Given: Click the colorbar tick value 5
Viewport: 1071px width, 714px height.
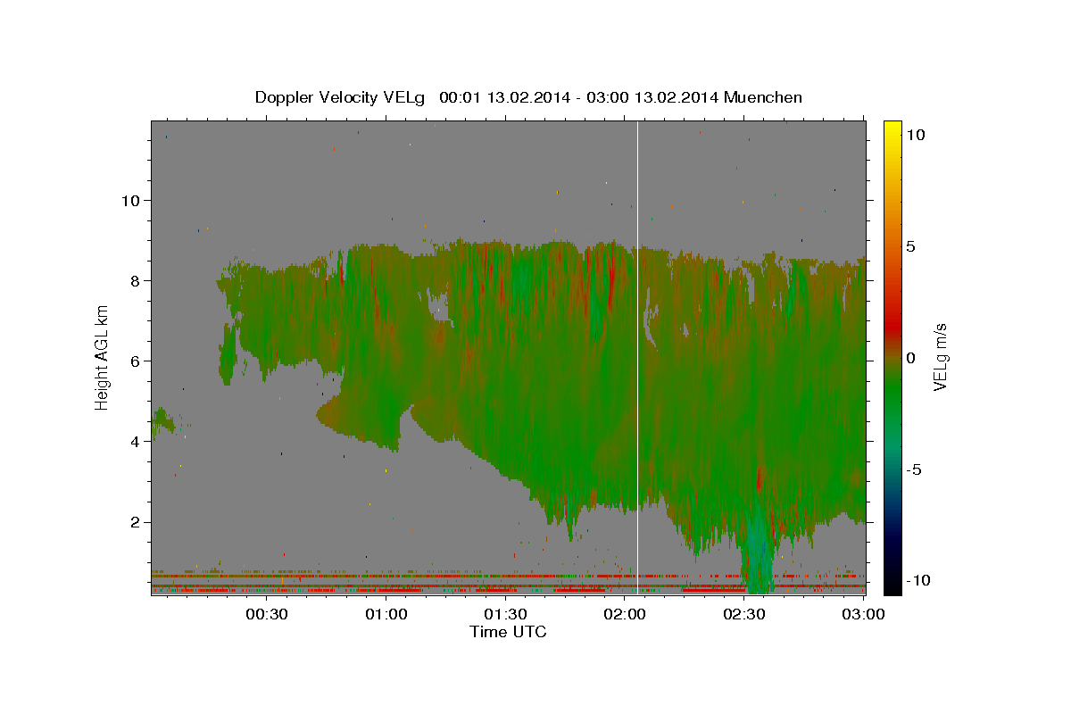Looking at the screenshot, I should (x=910, y=246).
